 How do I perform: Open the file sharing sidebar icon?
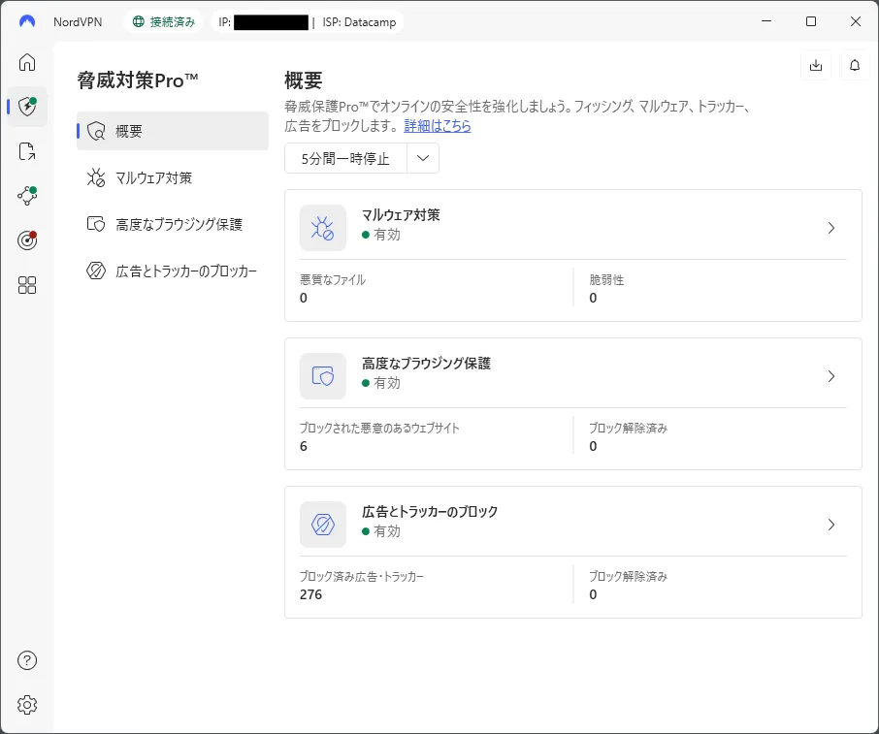[x=27, y=151]
